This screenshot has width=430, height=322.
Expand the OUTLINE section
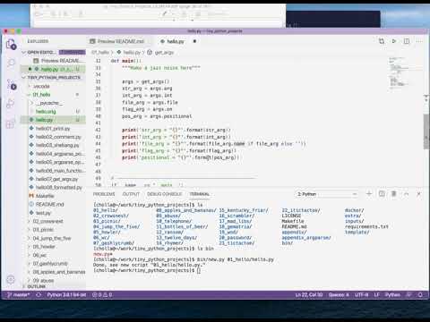point(37,286)
